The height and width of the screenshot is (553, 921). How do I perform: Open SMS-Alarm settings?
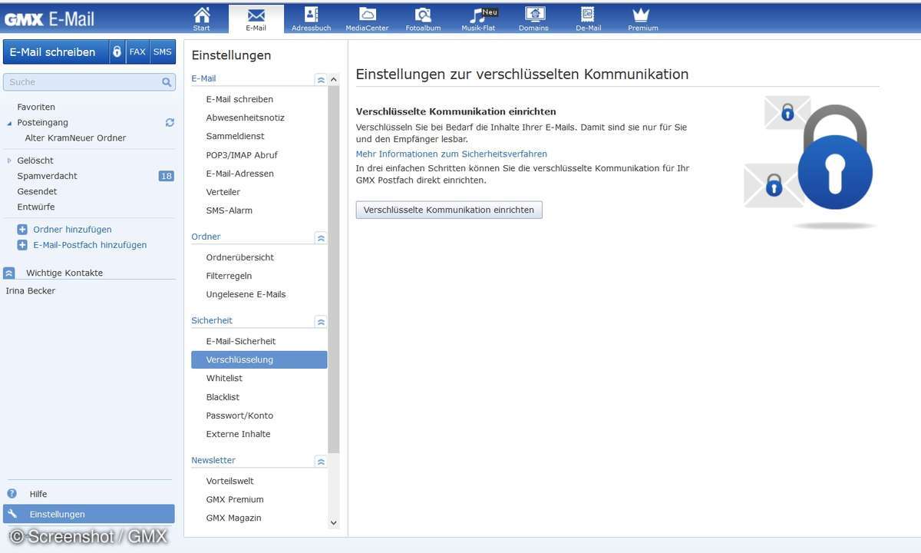point(229,210)
